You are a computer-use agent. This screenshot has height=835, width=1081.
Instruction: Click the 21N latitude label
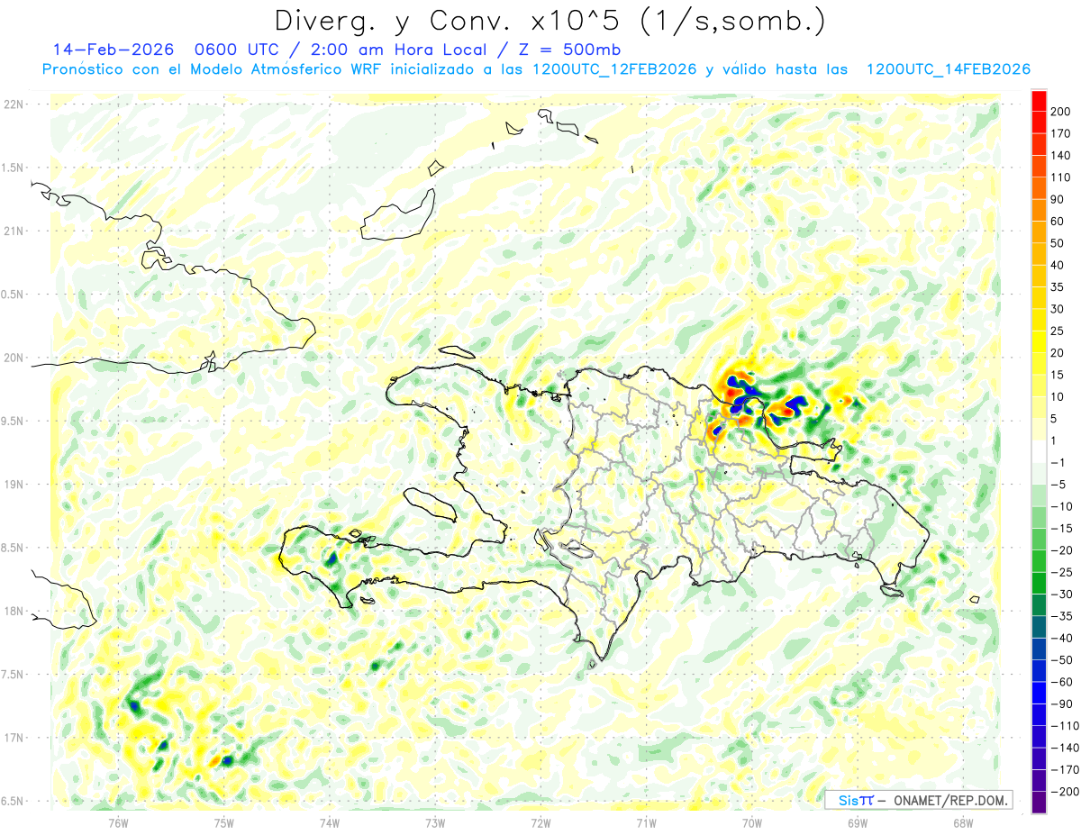(14, 231)
